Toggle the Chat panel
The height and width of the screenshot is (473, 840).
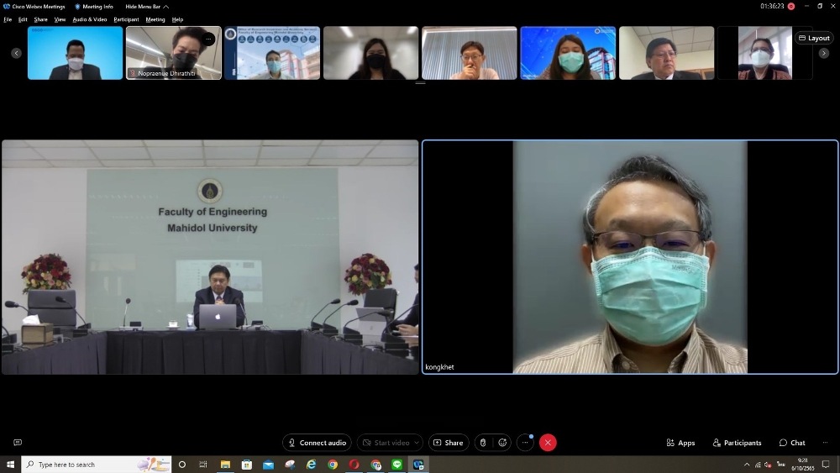[791, 443]
